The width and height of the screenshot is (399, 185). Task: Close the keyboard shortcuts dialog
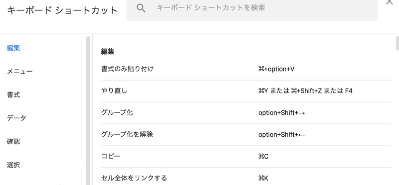point(390,2)
